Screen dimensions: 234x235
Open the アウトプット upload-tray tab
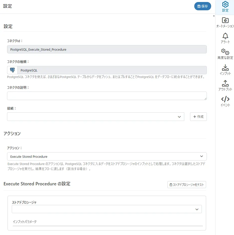pyautogui.click(x=225, y=86)
